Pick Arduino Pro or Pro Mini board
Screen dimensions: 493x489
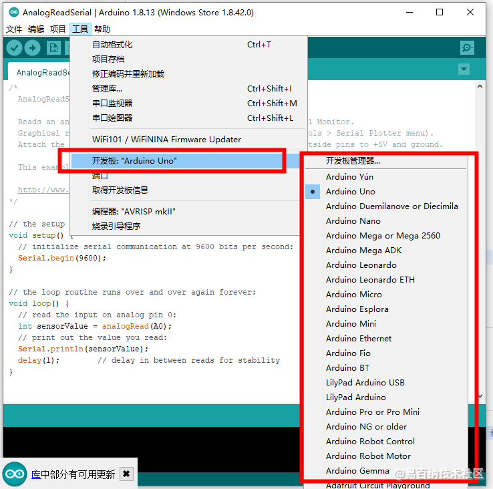pyautogui.click(x=386, y=412)
